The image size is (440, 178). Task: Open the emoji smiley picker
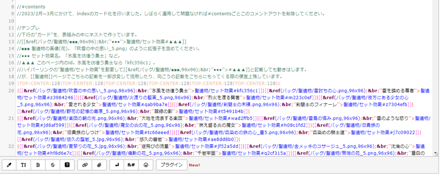(146, 165)
